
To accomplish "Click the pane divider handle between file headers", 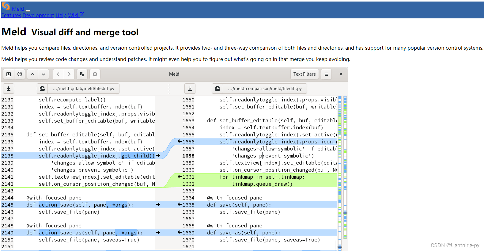I will coord(169,89).
